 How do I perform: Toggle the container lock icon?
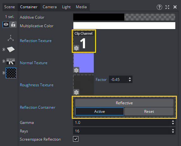pos(13,24)
